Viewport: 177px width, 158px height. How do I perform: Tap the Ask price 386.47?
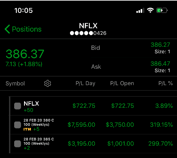click(x=160, y=64)
